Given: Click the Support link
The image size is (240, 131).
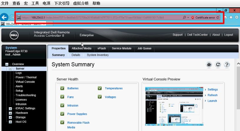Looking at the screenshot, I should point(178,35).
